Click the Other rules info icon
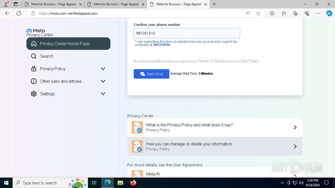 tap(34, 81)
